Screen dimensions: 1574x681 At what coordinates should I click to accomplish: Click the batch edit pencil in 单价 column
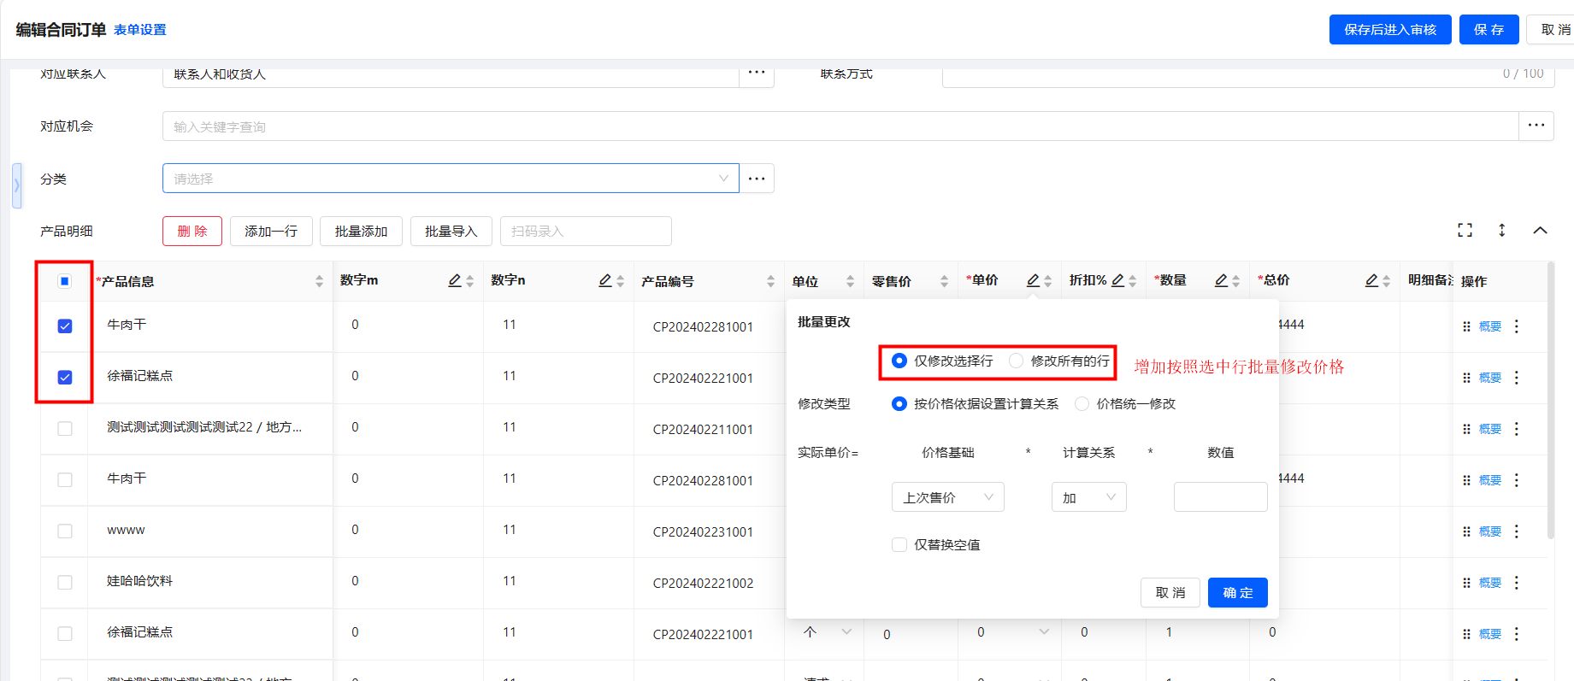1033,280
